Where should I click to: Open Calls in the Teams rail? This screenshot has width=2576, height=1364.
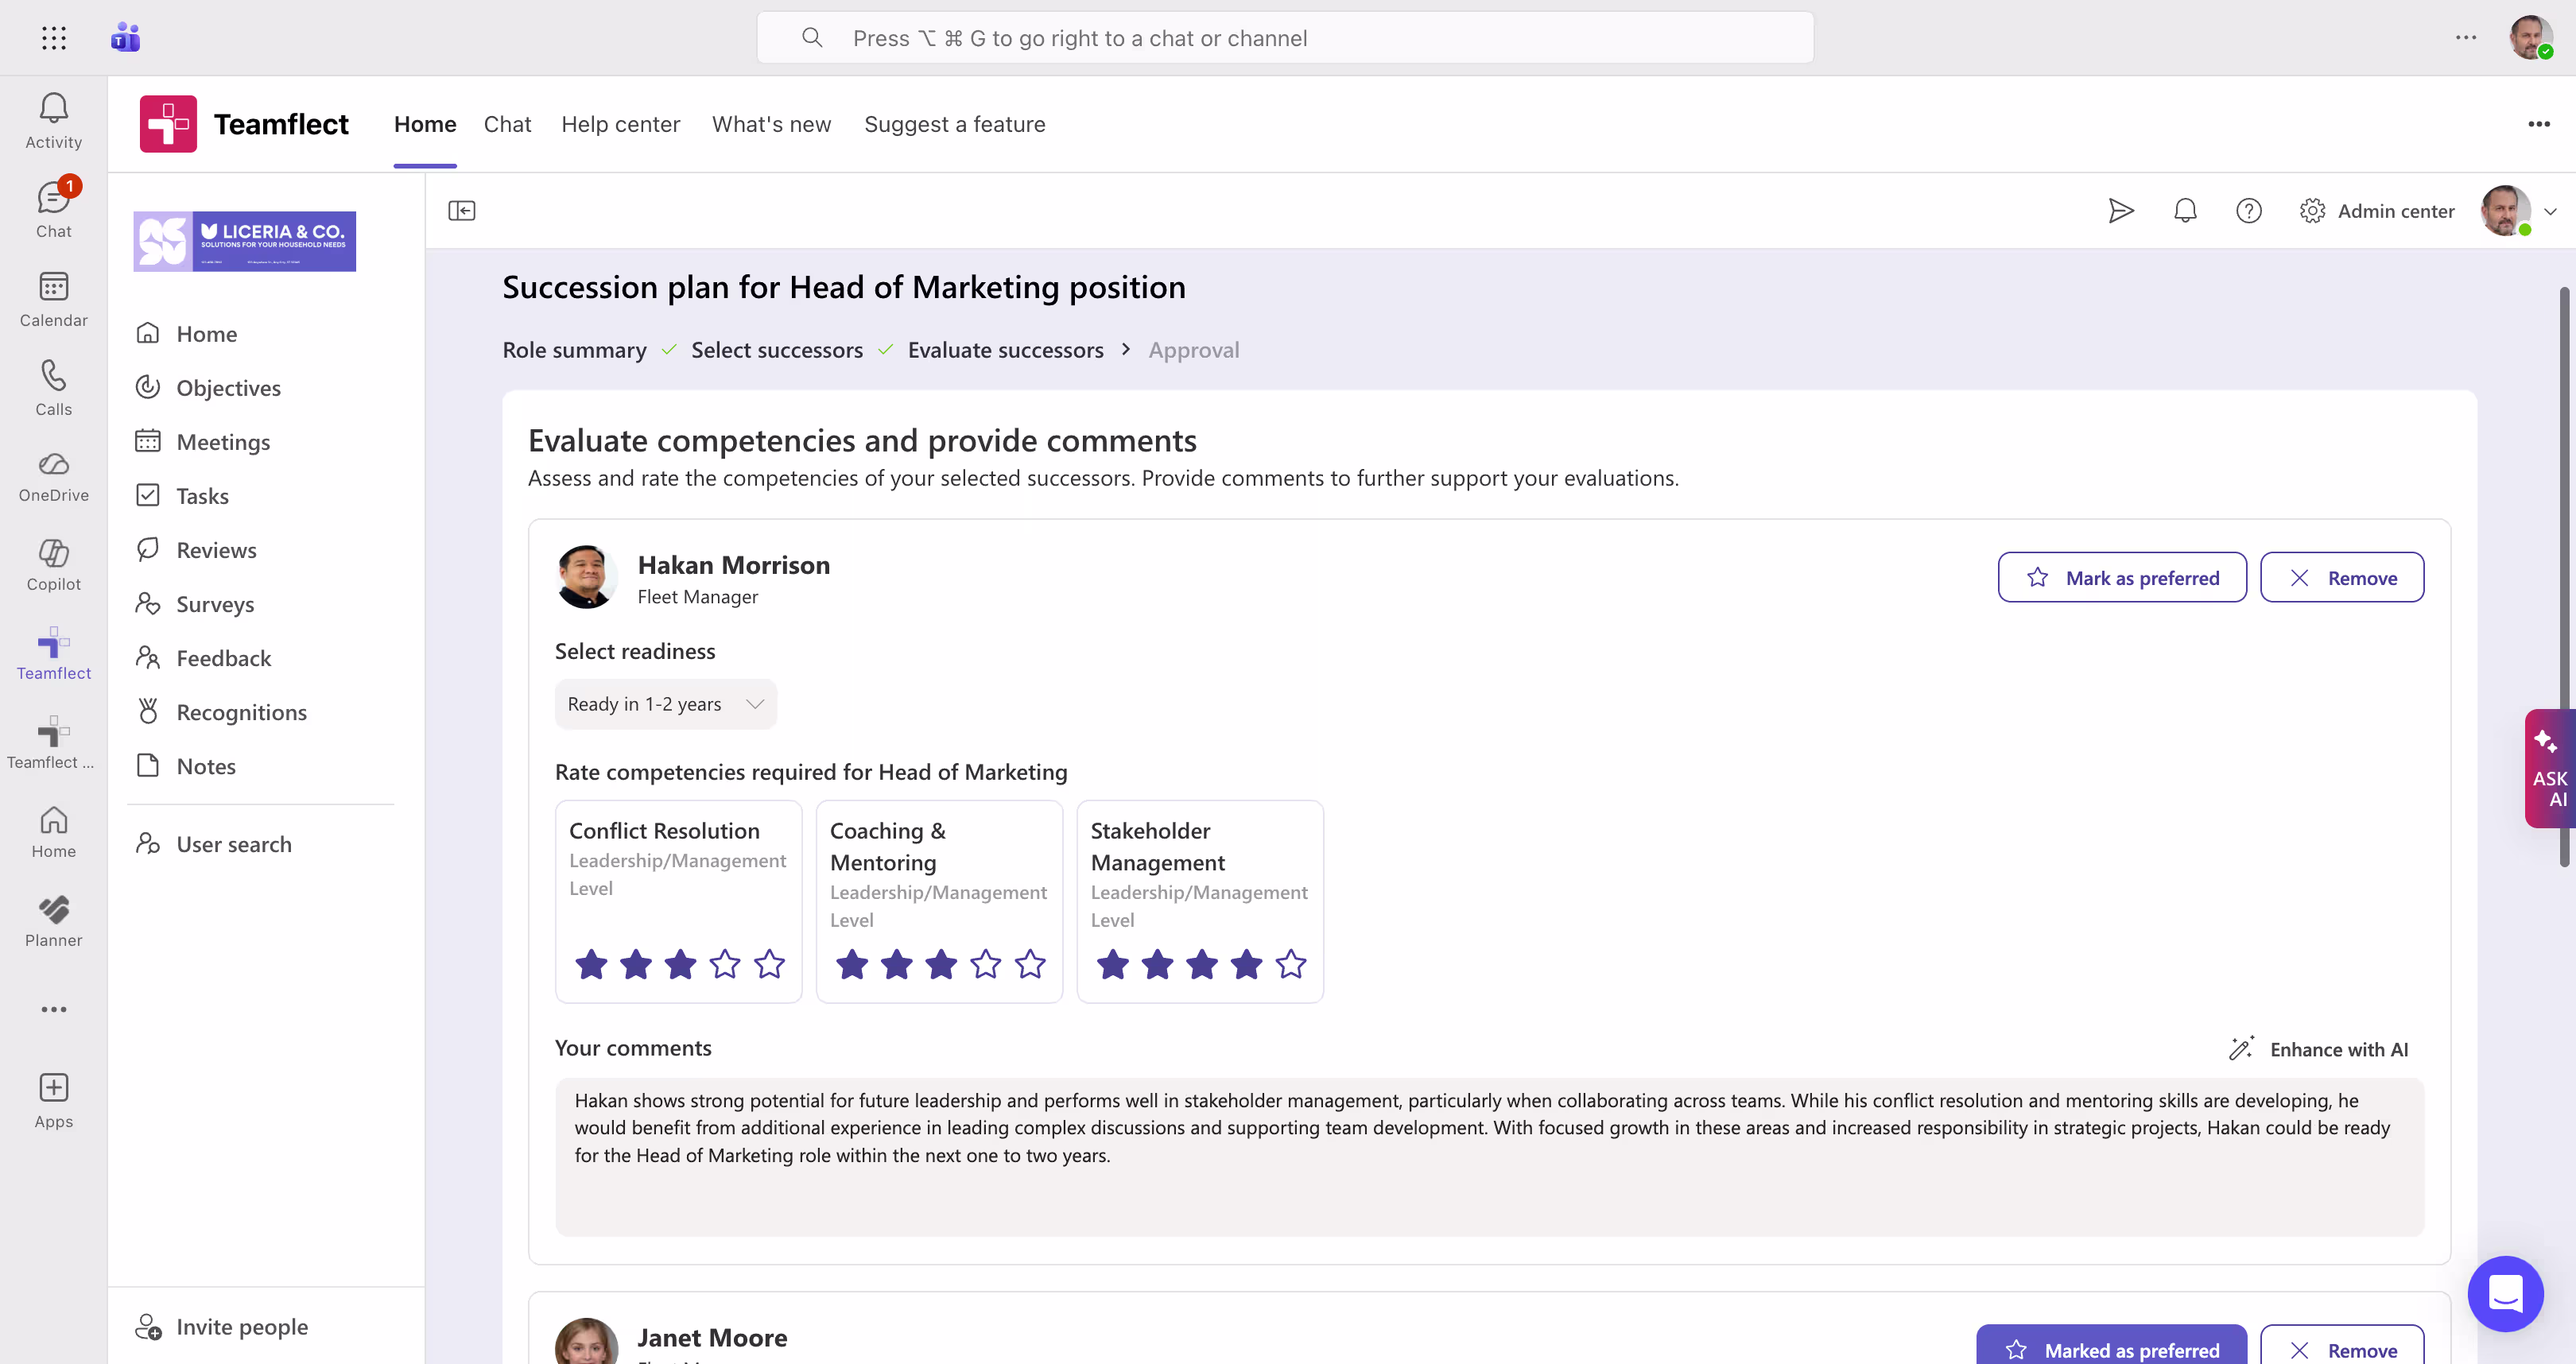(x=54, y=387)
